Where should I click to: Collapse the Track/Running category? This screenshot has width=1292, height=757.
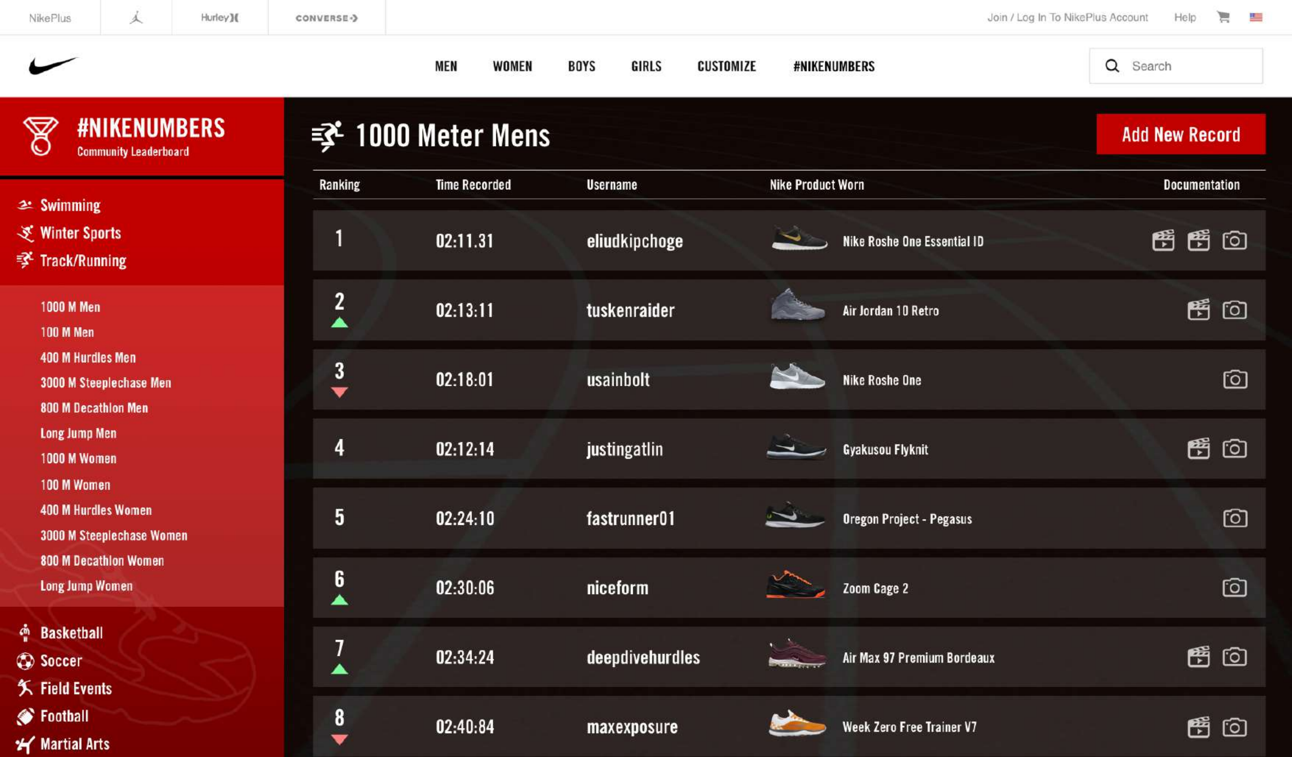(83, 261)
